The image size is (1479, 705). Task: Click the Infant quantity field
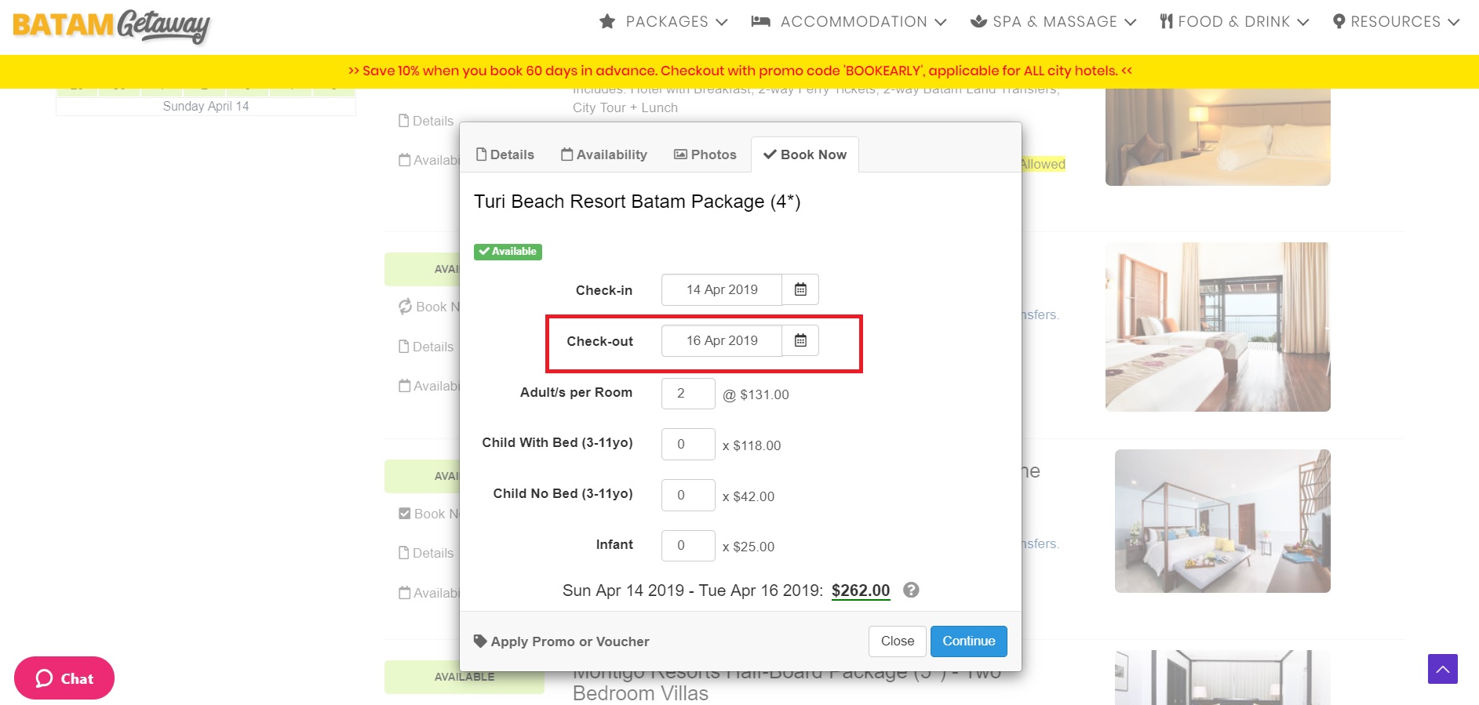tap(688, 545)
